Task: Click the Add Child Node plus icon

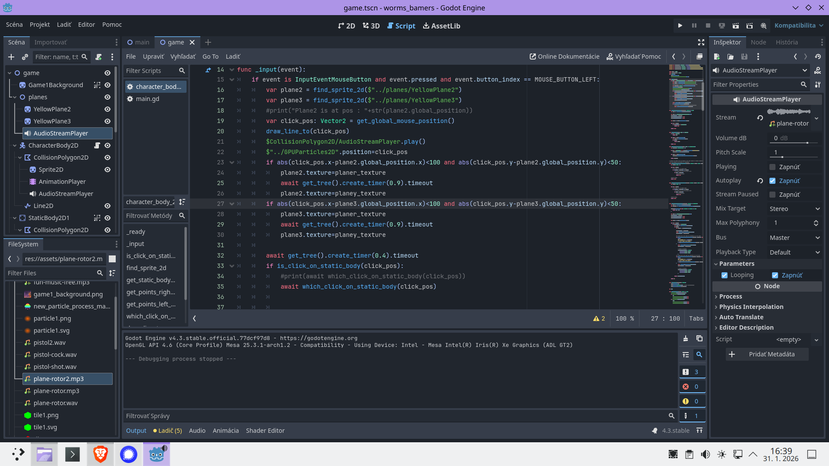Action: click(11, 57)
